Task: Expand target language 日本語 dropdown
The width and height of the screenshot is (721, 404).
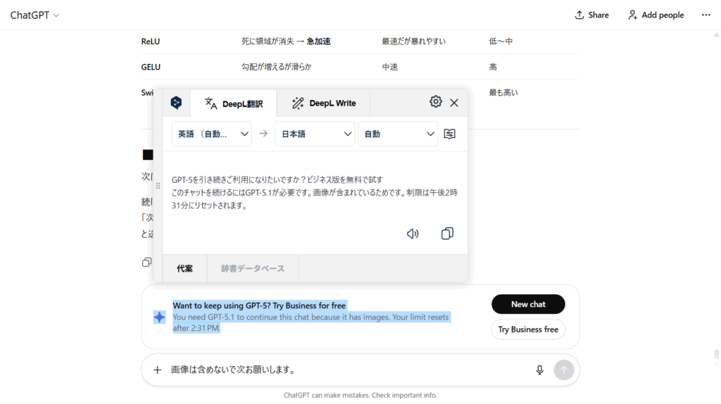Action: tap(314, 134)
